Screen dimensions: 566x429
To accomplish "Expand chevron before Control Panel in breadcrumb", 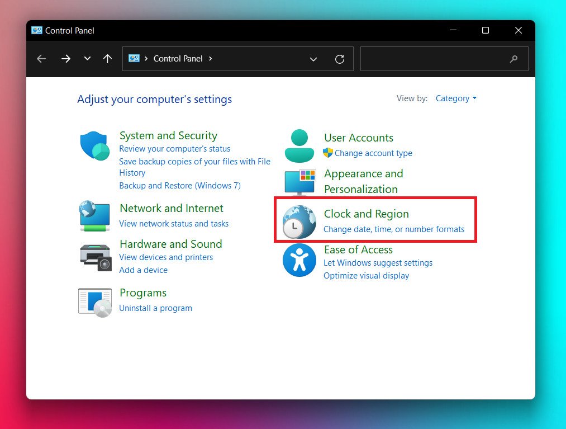I will point(146,59).
